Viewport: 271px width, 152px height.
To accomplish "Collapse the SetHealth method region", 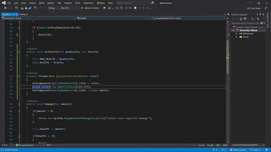I will point(19,52).
